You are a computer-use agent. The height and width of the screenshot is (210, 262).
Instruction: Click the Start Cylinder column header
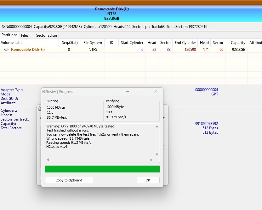pyautogui.click(x=132, y=43)
